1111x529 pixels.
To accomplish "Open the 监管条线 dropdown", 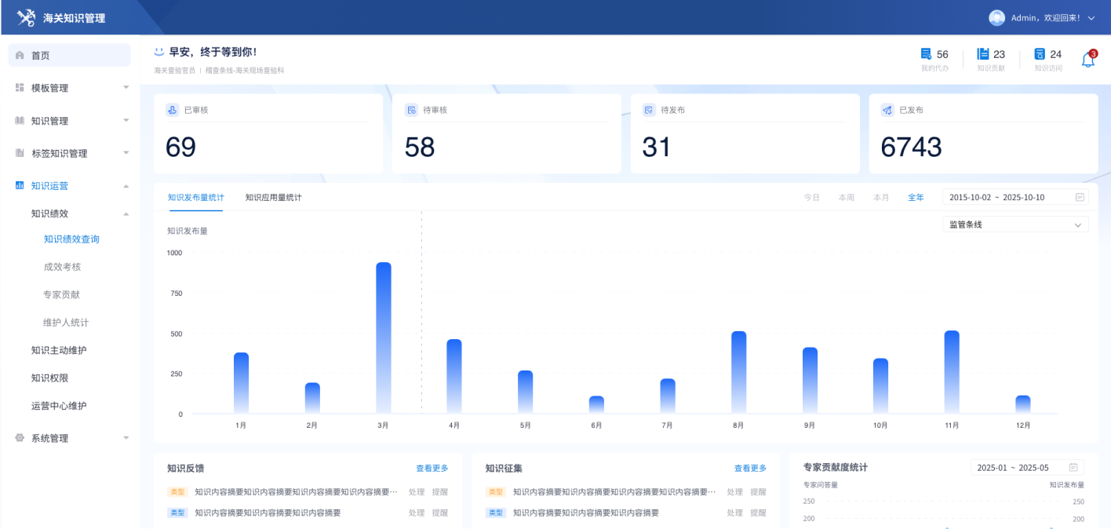I will 1015,224.
